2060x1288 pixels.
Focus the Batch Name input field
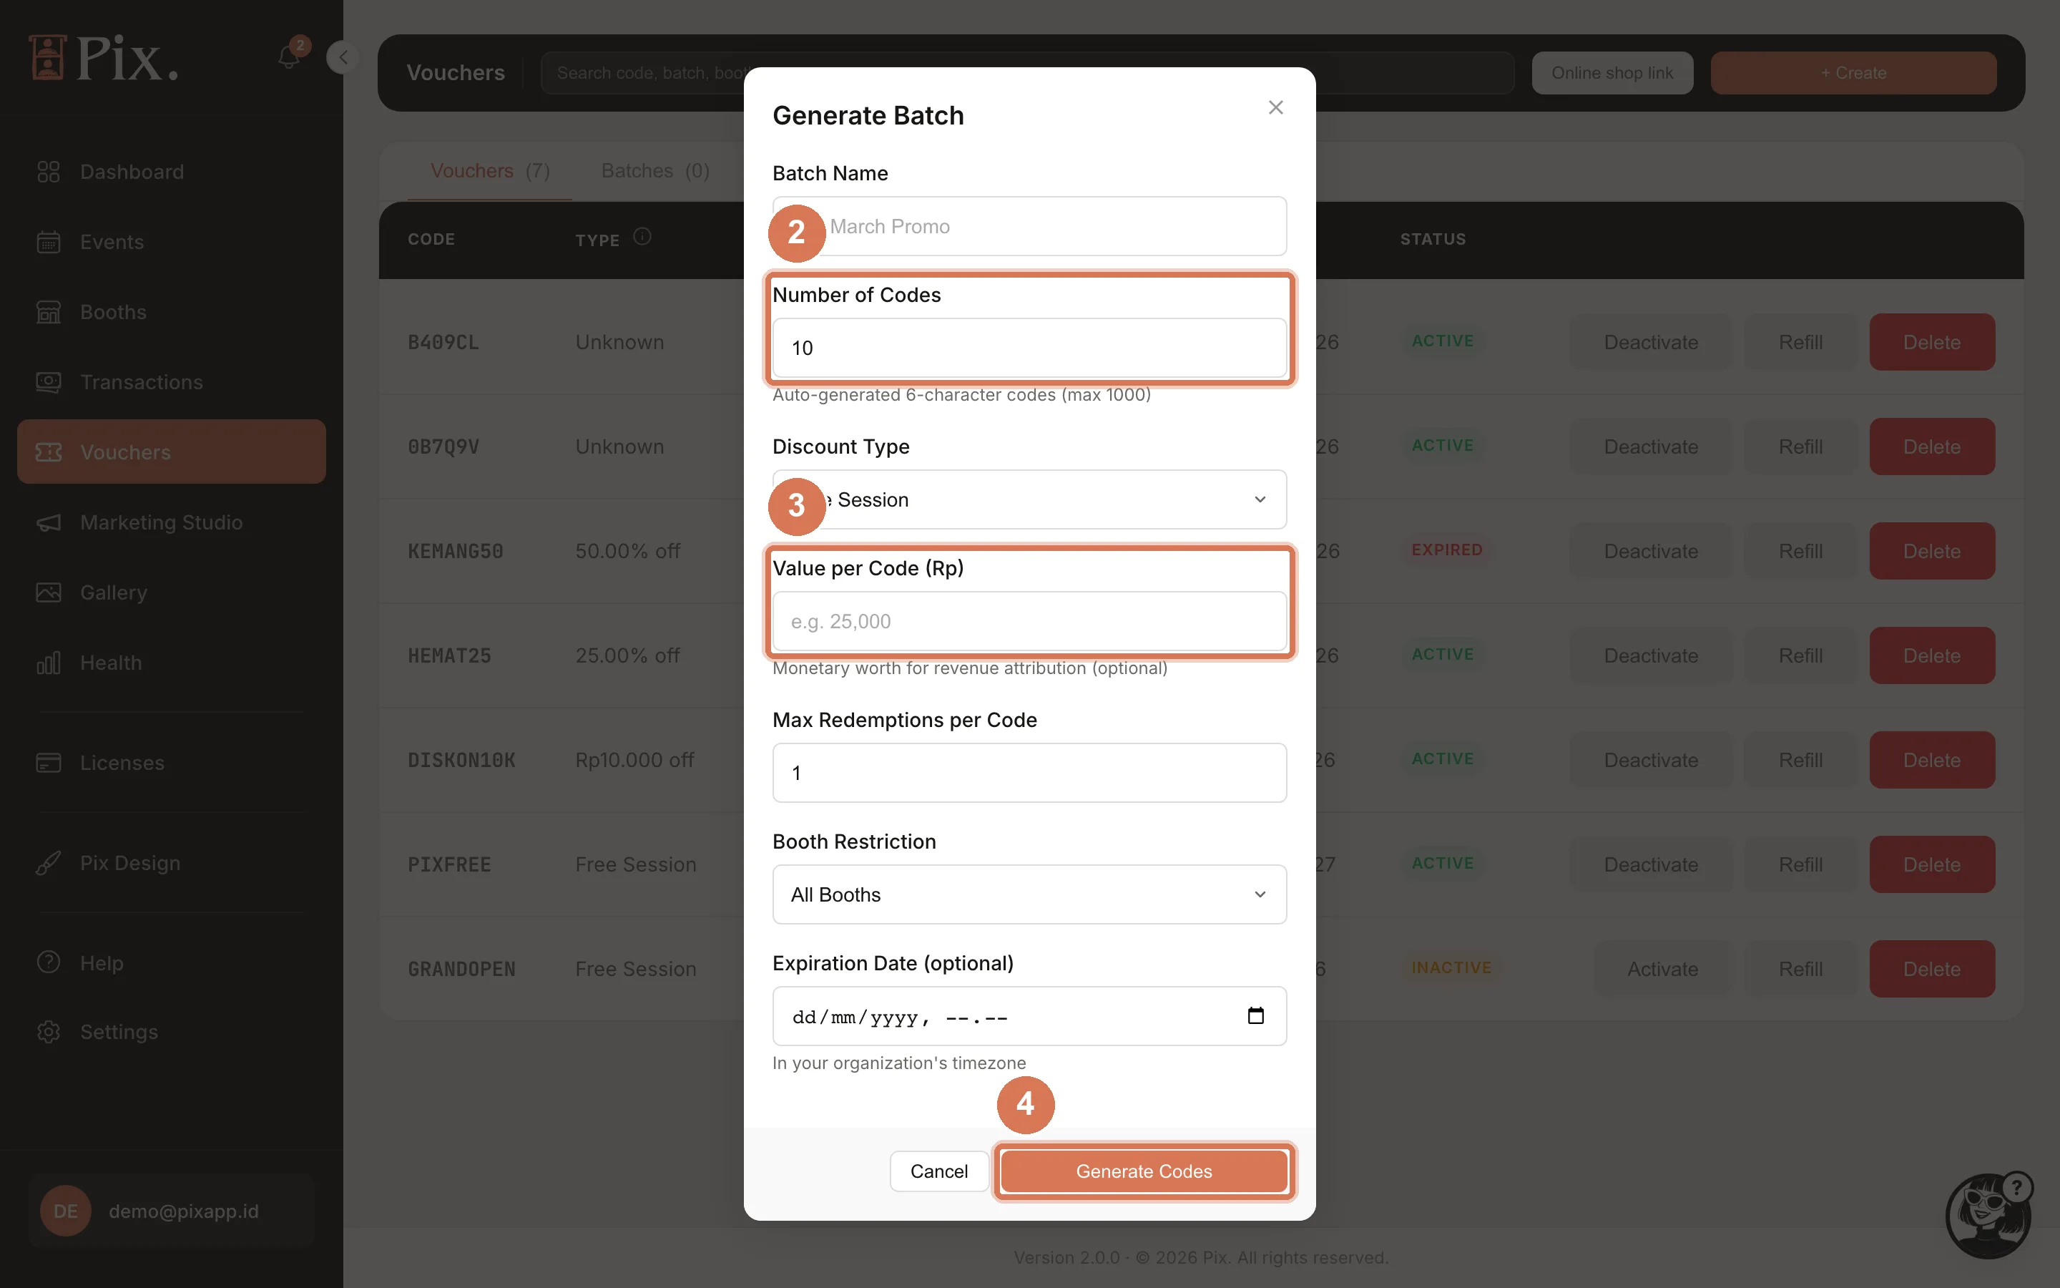pyautogui.click(x=1029, y=227)
